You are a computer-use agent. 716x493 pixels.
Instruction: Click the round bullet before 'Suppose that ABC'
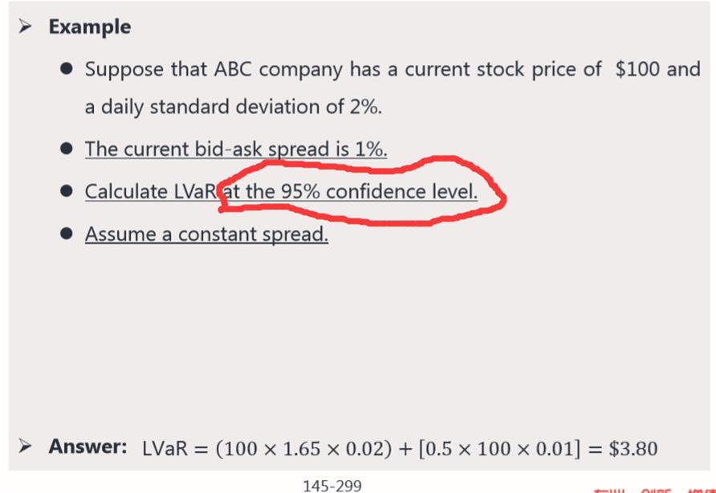click(x=66, y=69)
